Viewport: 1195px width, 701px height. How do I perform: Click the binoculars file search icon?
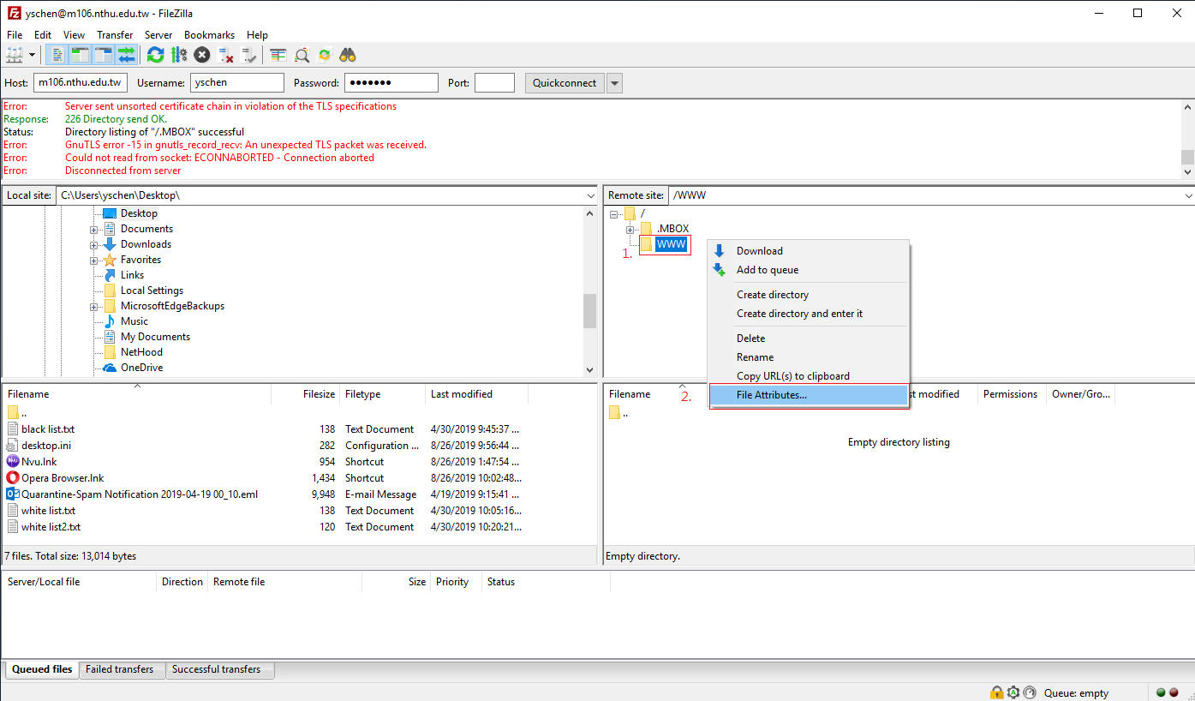[348, 55]
